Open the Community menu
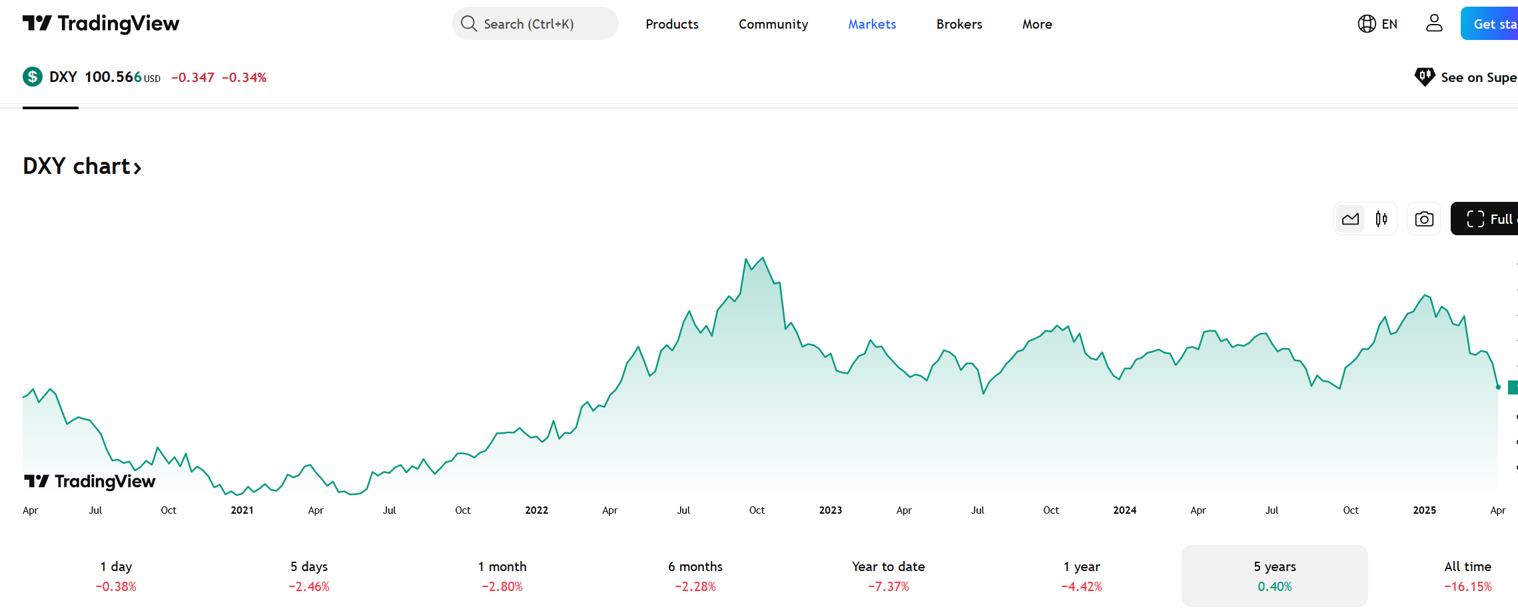This screenshot has height=611, width=1518. point(773,24)
